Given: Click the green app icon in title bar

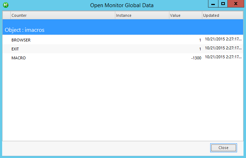Looking at the screenshot, I should [x=6, y=5].
